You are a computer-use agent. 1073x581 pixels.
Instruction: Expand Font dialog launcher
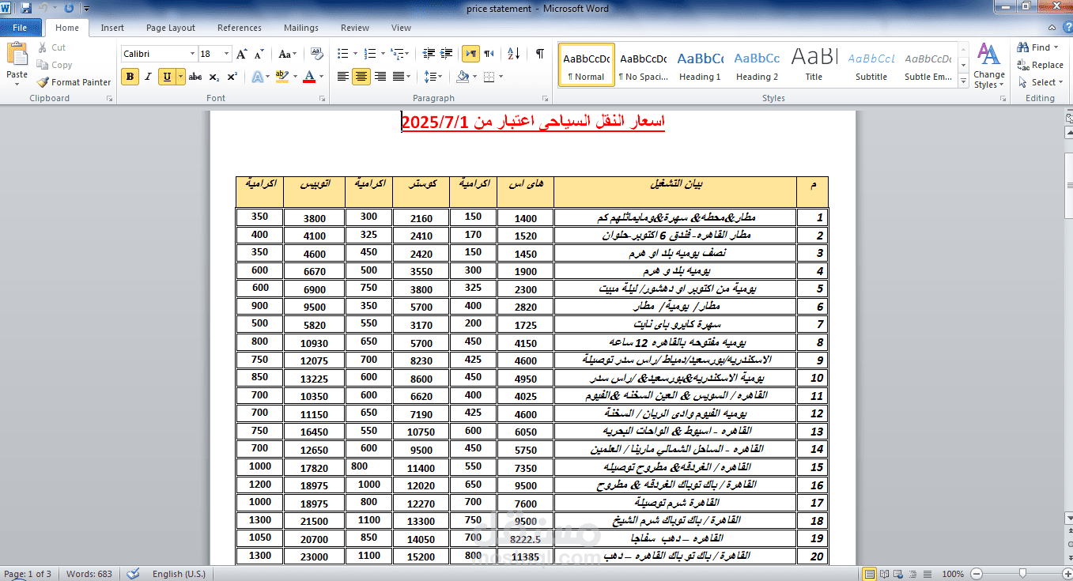click(322, 99)
